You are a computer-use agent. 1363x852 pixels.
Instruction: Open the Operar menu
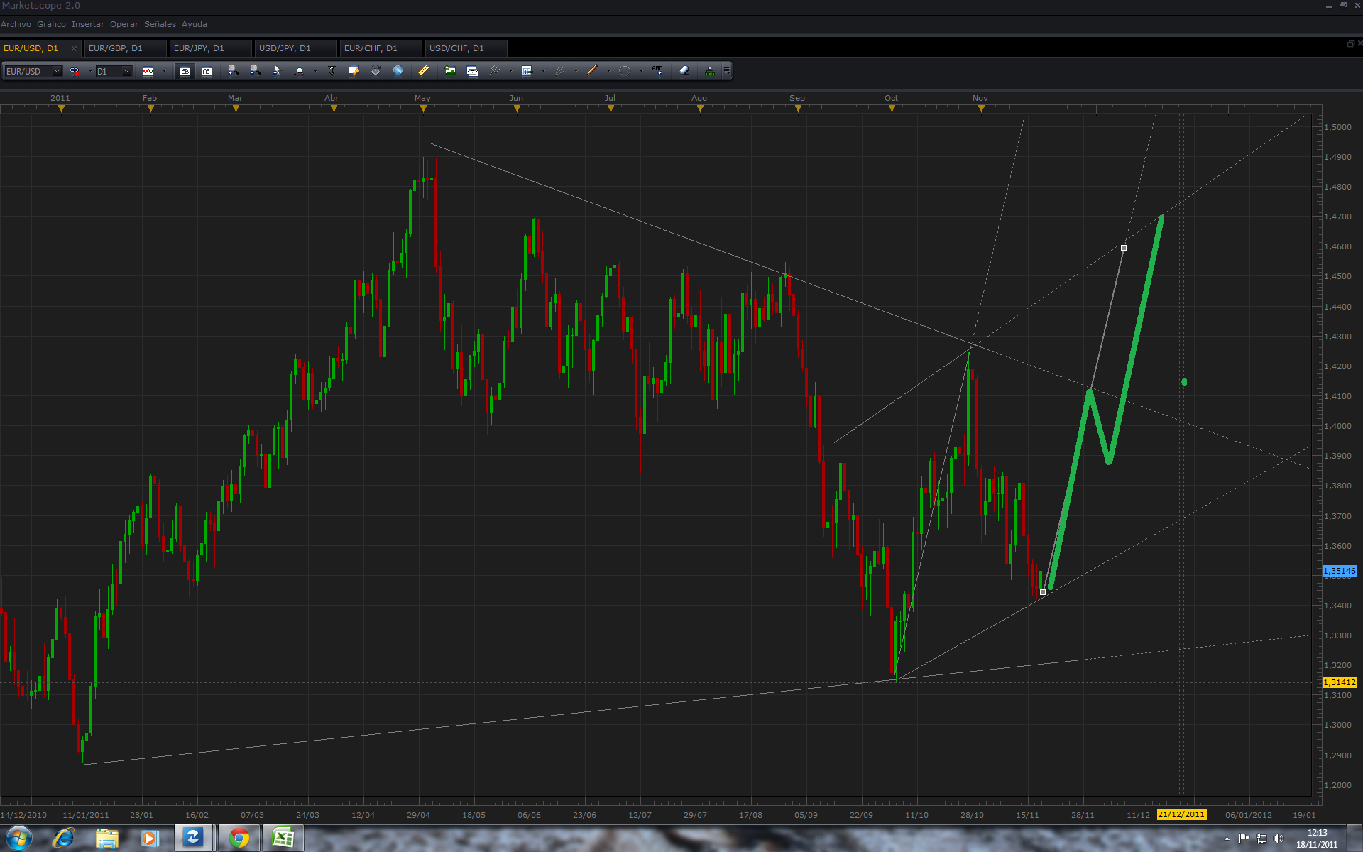click(124, 24)
